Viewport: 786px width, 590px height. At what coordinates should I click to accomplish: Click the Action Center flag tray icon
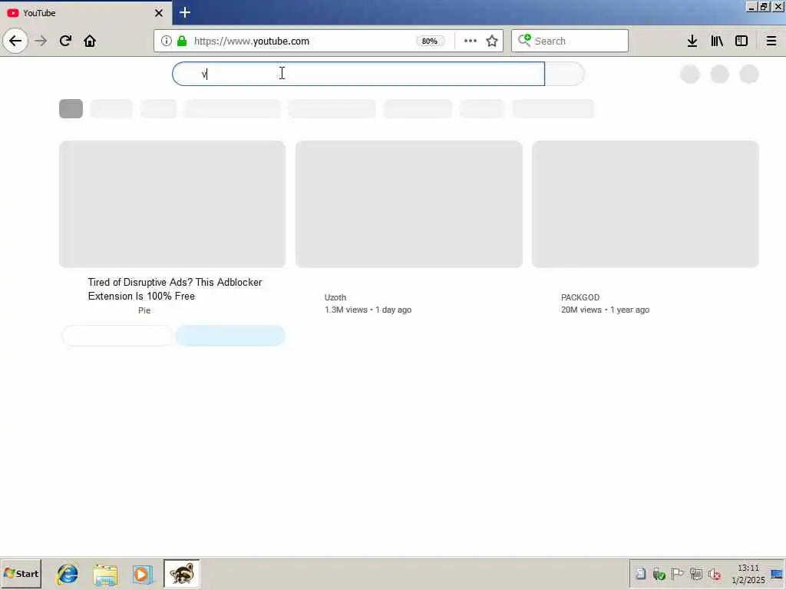677,573
